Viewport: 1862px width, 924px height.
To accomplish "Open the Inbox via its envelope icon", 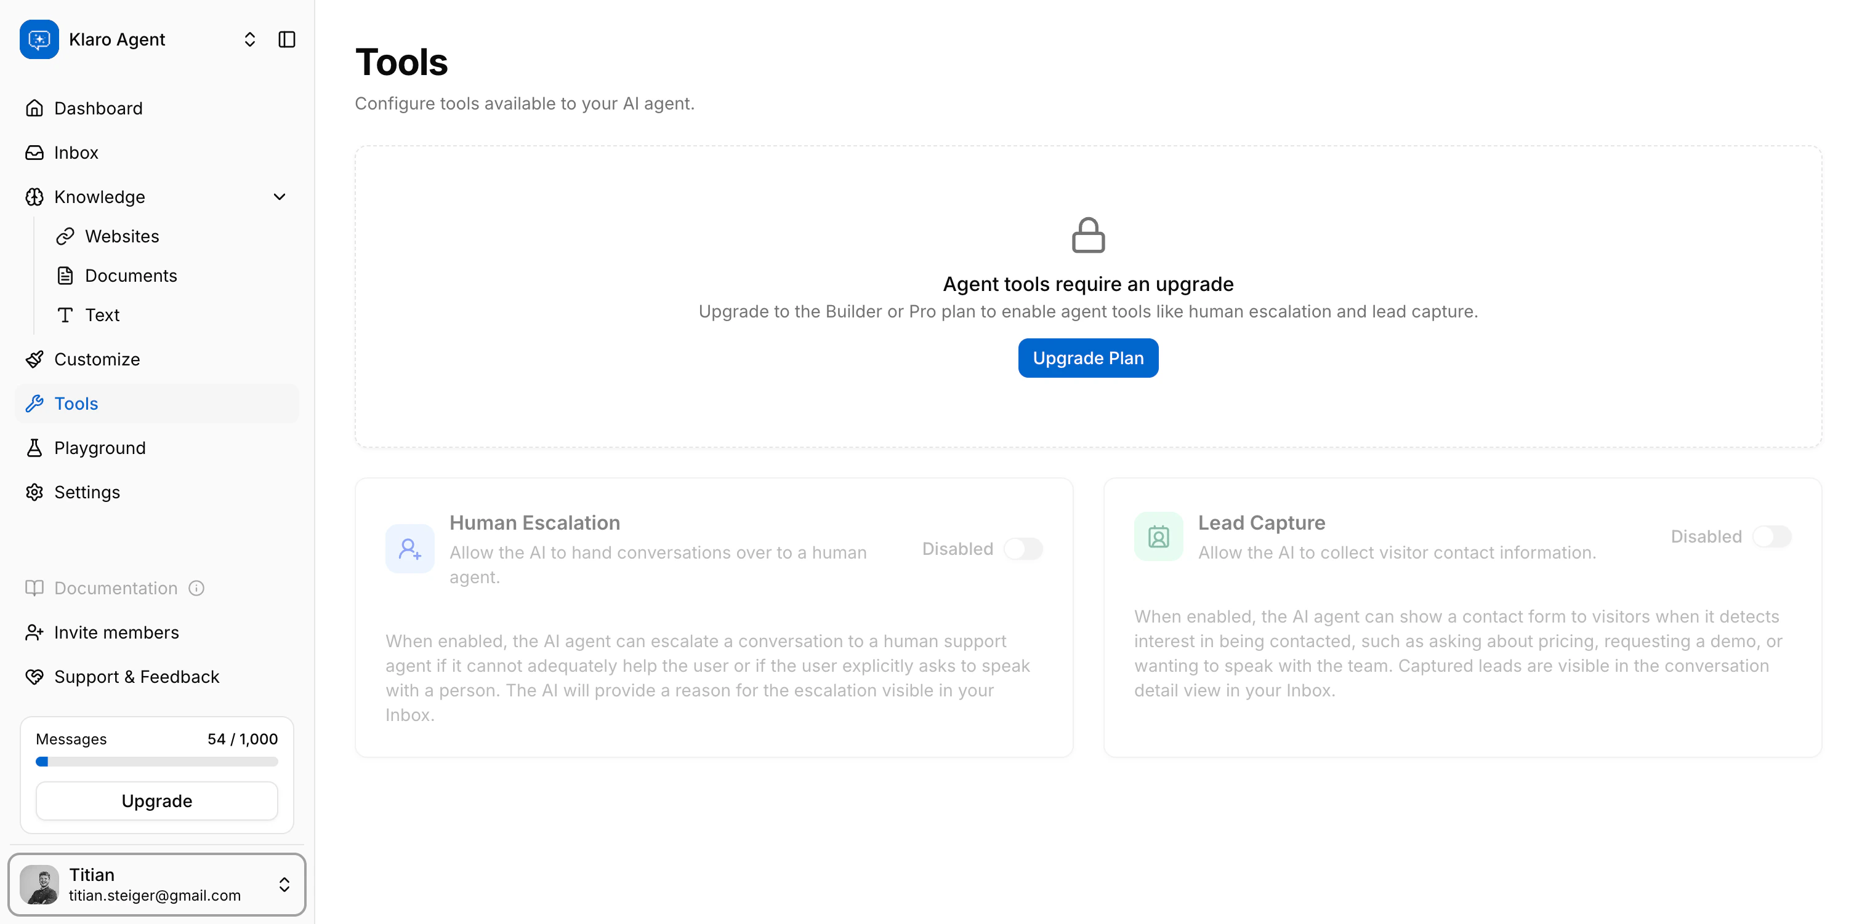I will (34, 153).
